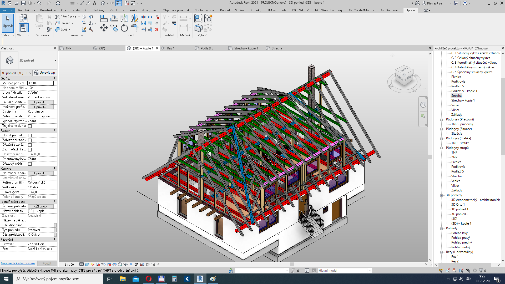Viewport: 505px width, 284px height.
Task: Click the red Delete X icon
Action: [157, 29]
